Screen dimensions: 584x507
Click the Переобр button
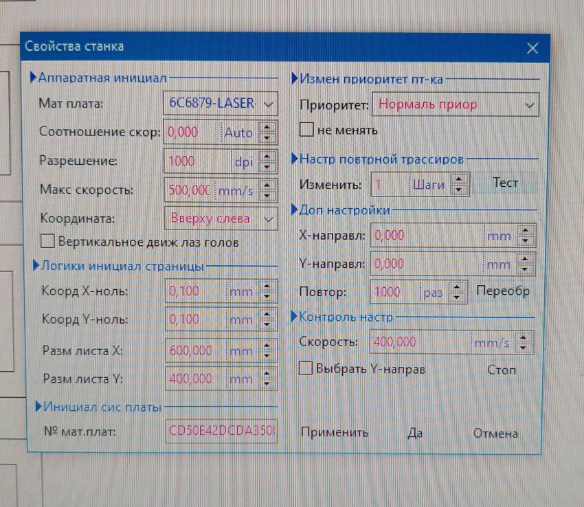[x=503, y=291]
